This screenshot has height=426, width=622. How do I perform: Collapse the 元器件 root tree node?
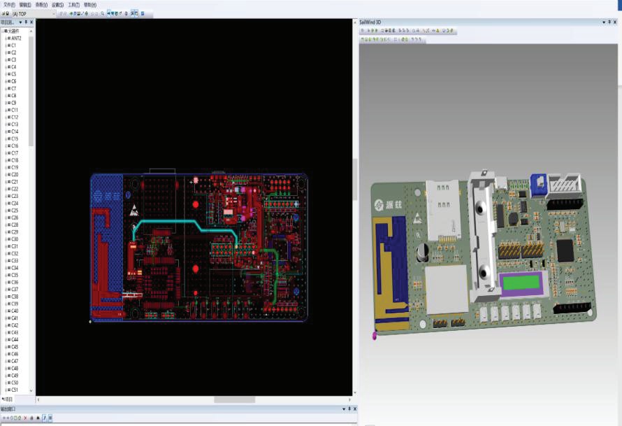[2, 31]
